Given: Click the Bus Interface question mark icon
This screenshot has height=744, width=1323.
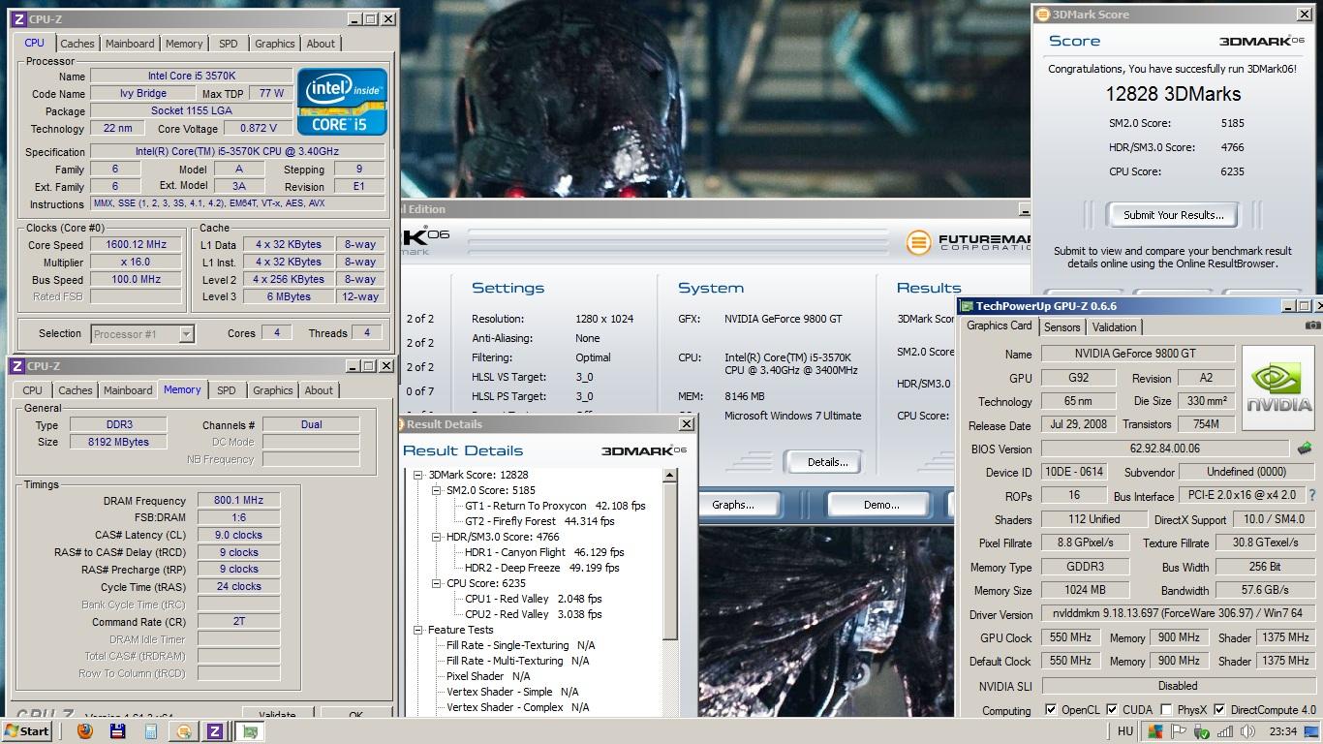Looking at the screenshot, I should tap(1312, 495).
